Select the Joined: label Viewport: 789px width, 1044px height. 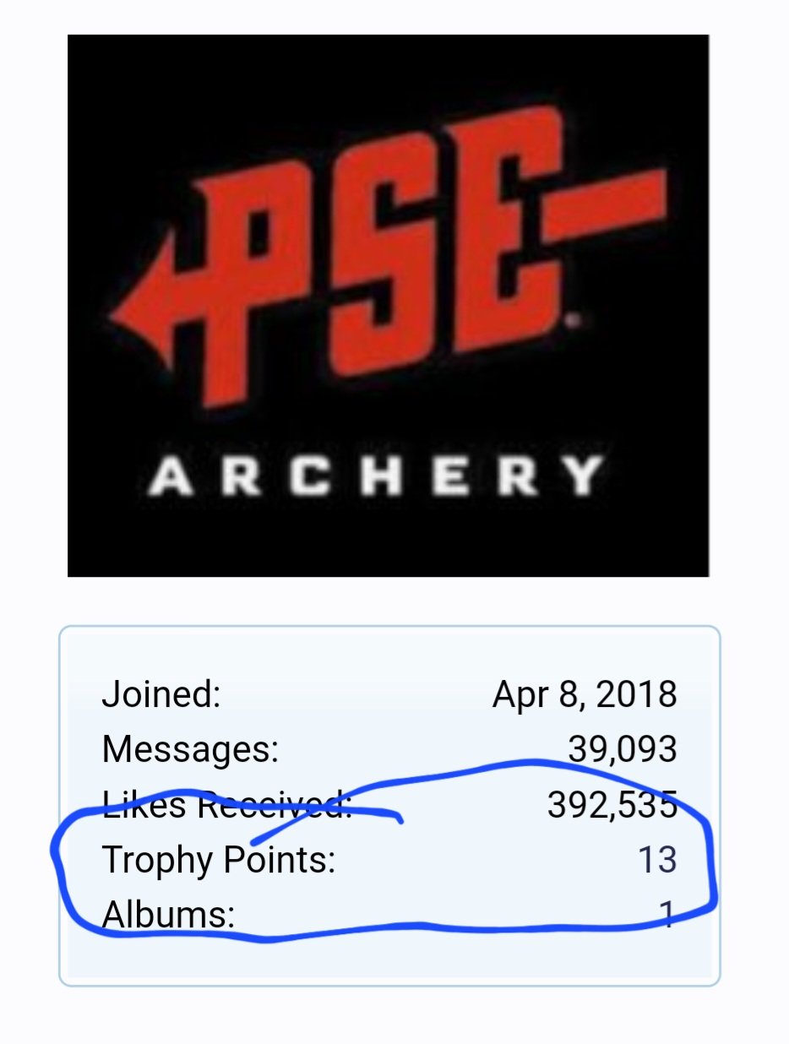pos(161,694)
